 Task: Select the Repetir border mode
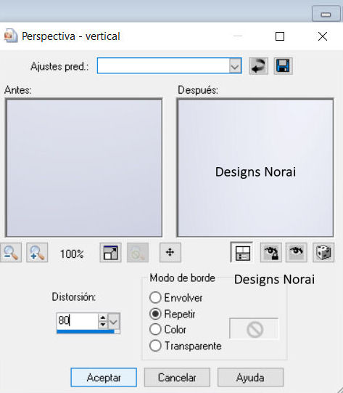[x=155, y=314]
